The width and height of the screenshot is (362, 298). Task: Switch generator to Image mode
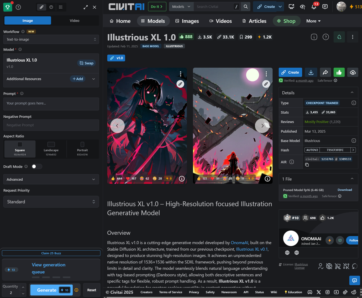(x=28, y=20)
